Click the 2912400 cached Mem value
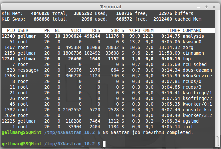Viewport: 221px width, 149px height. (163, 19)
